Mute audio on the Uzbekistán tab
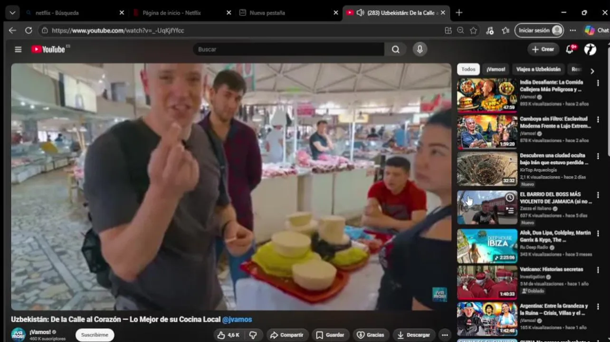 point(360,13)
